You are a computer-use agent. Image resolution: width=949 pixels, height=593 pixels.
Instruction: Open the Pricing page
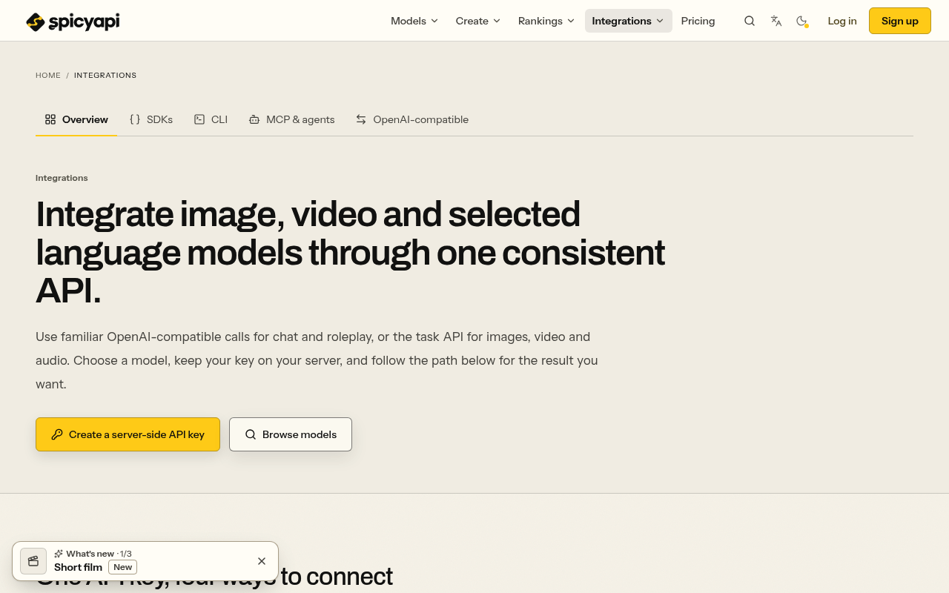(698, 21)
